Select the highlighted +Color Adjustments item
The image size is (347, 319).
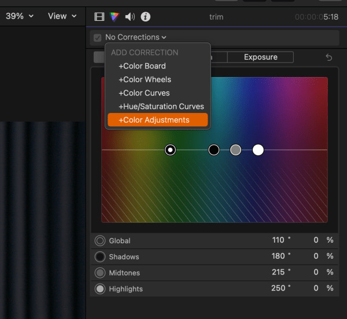[154, 120]
